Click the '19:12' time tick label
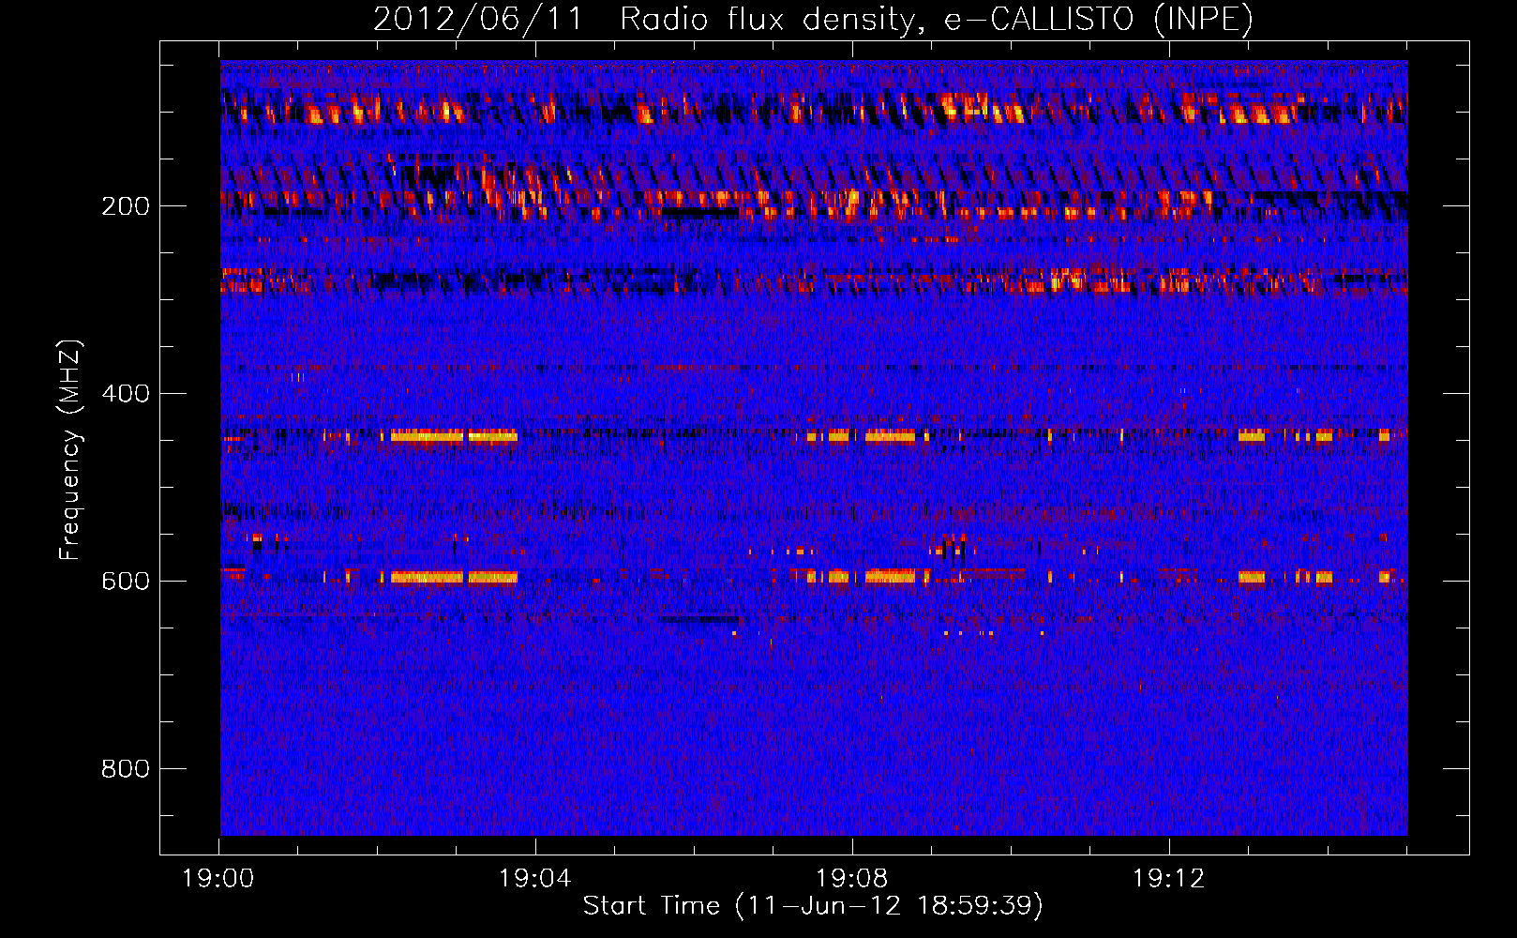Image resolution: width=1517 pixels, height=938 pixels. point(1169,879)
